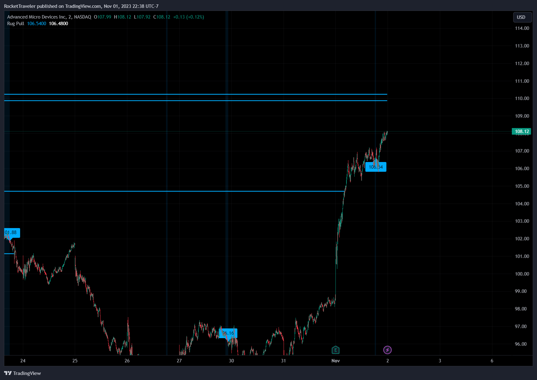Image resolution: width=537 pixels, height=380 pixels.
Task: Click the +0.13 (+0.12%) change text
Action: 188,17
